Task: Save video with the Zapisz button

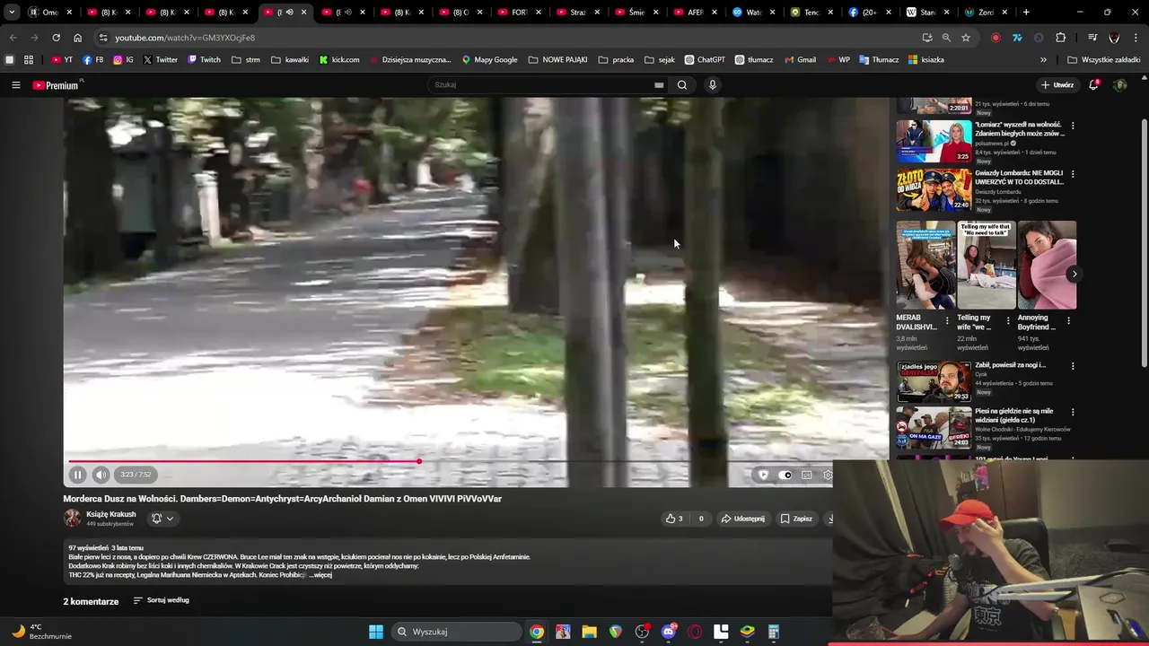Action: point(796,519)
